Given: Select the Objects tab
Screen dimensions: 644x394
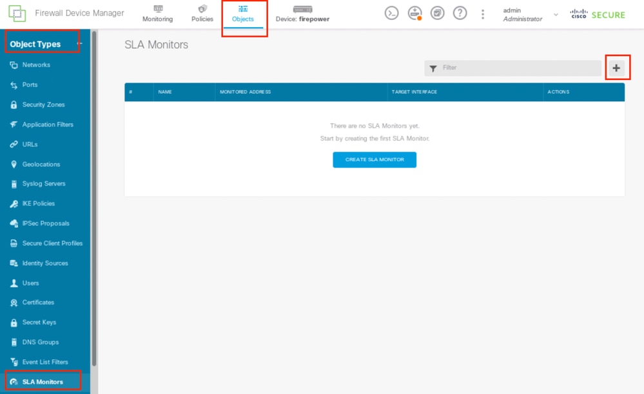Looking at the screenshot, I should tap(243, 14).
